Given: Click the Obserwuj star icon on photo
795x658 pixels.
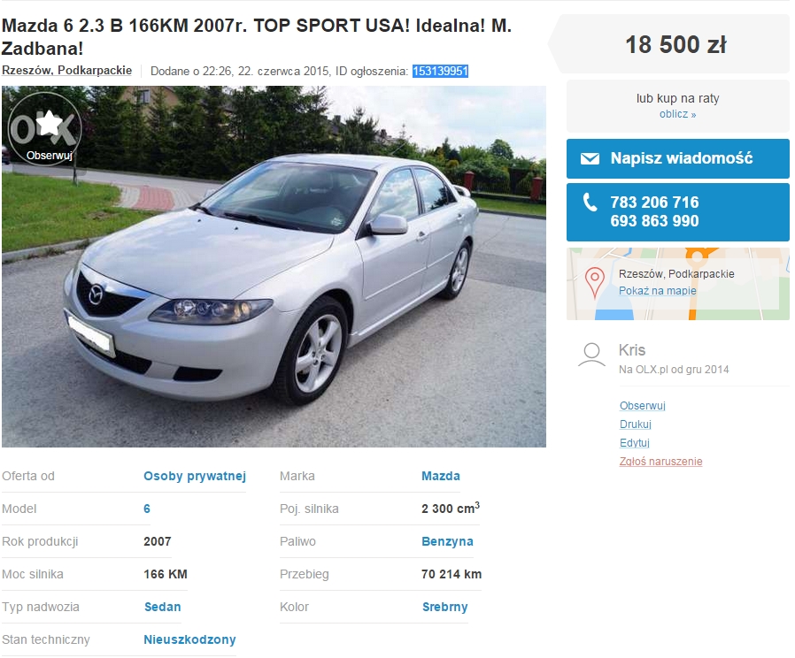Looking at the screenshot, I should 50,123.
